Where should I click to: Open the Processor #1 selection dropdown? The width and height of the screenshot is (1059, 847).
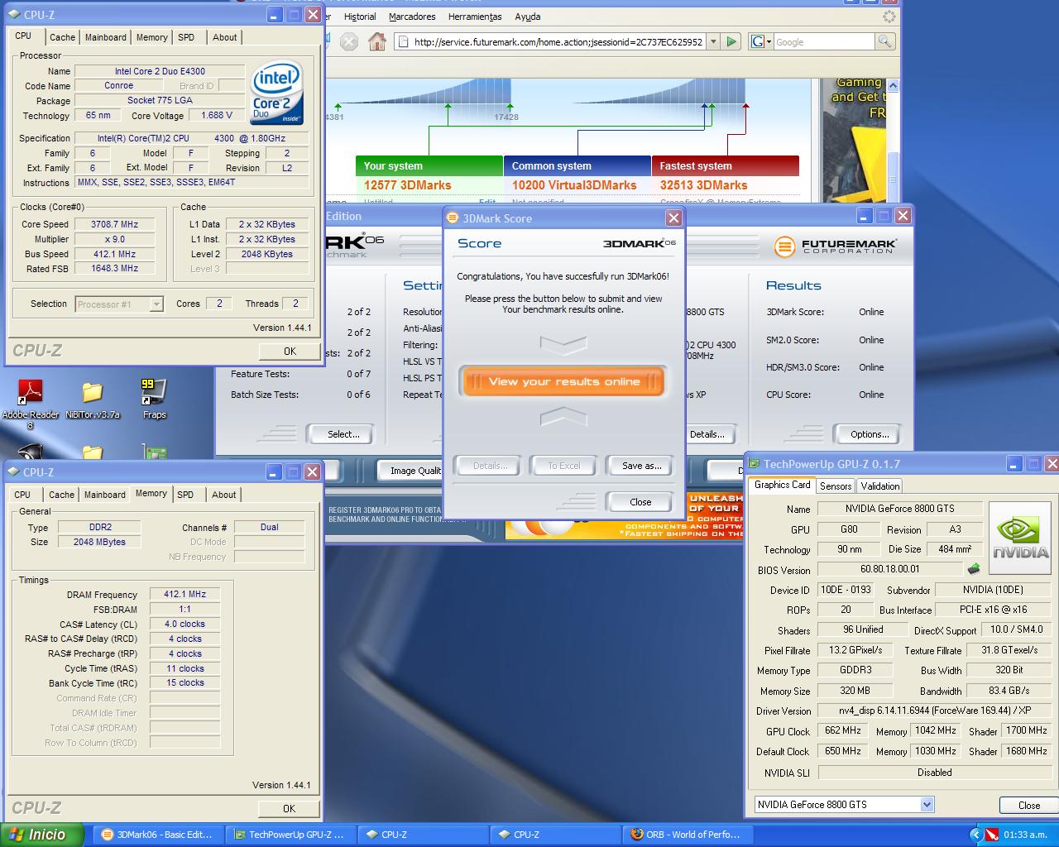pos(156,304)
